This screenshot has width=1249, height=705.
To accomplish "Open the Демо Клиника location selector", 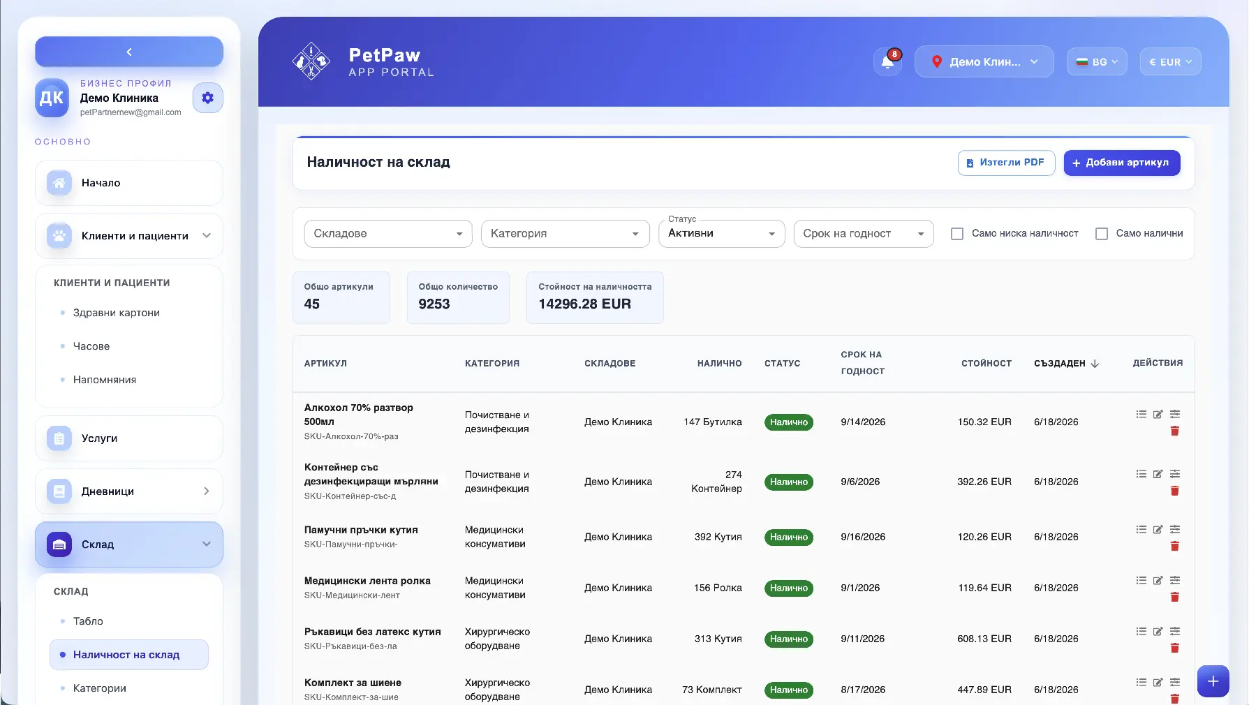I will [x=984, y=61].
